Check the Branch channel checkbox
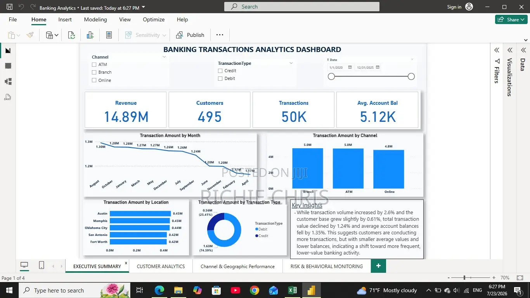530x298 pixels. [94, 72]
